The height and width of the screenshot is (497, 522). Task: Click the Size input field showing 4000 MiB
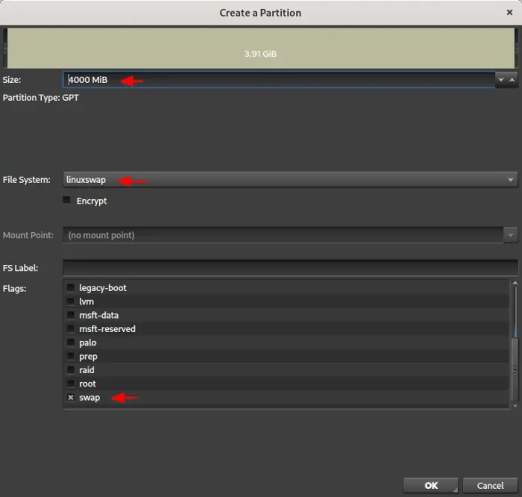coord(279,80)
